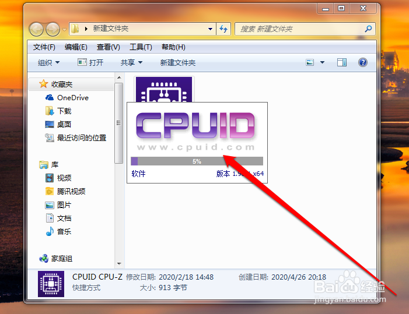Viewport: 409px width, 314px height.
Task: Click the 5% loading progress bar
Action: click(197, 161)
